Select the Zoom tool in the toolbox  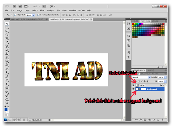[7, 103]
